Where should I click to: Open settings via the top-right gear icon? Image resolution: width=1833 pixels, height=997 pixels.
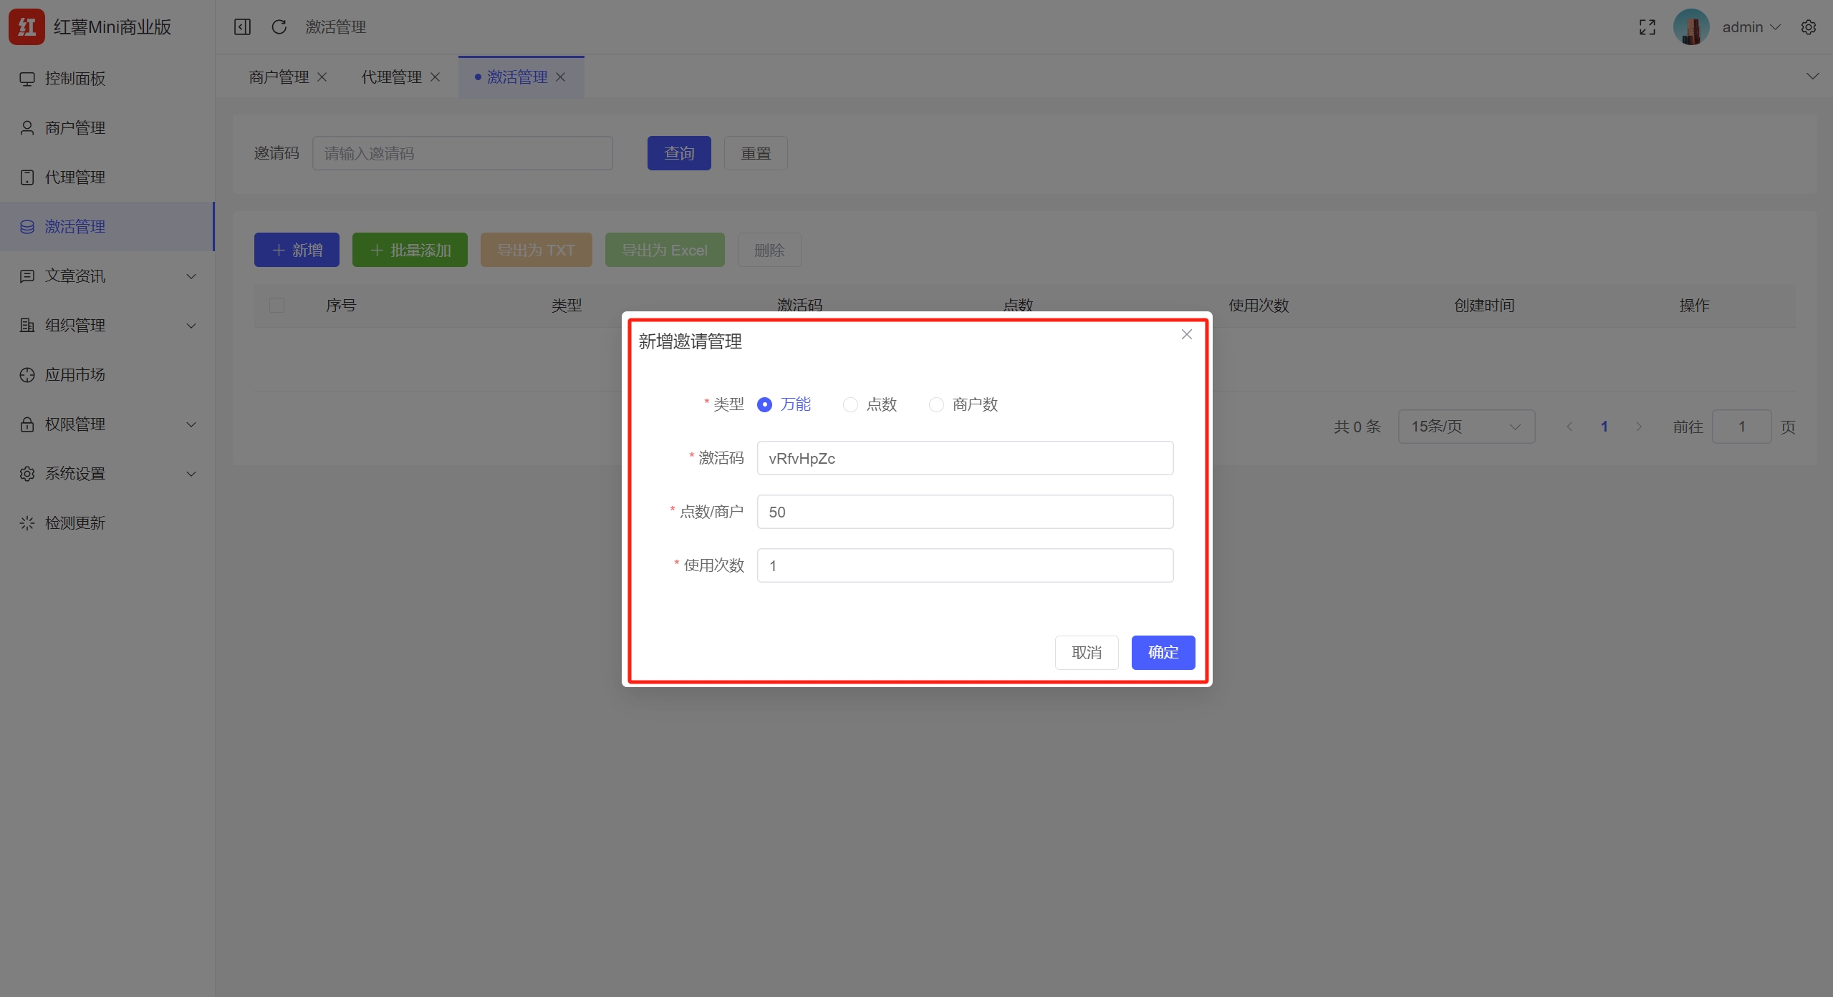pos(1809,26)
